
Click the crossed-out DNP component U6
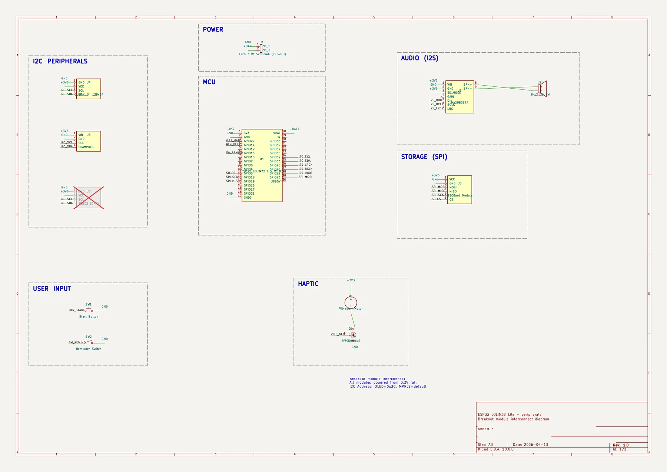click(89, 198)
